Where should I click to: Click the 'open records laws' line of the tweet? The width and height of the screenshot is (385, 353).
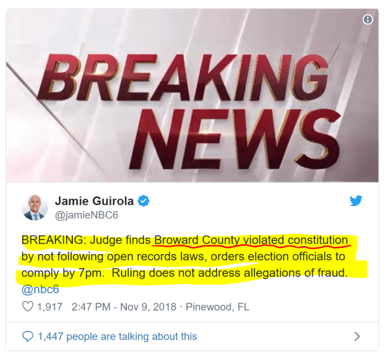[183, 257]
